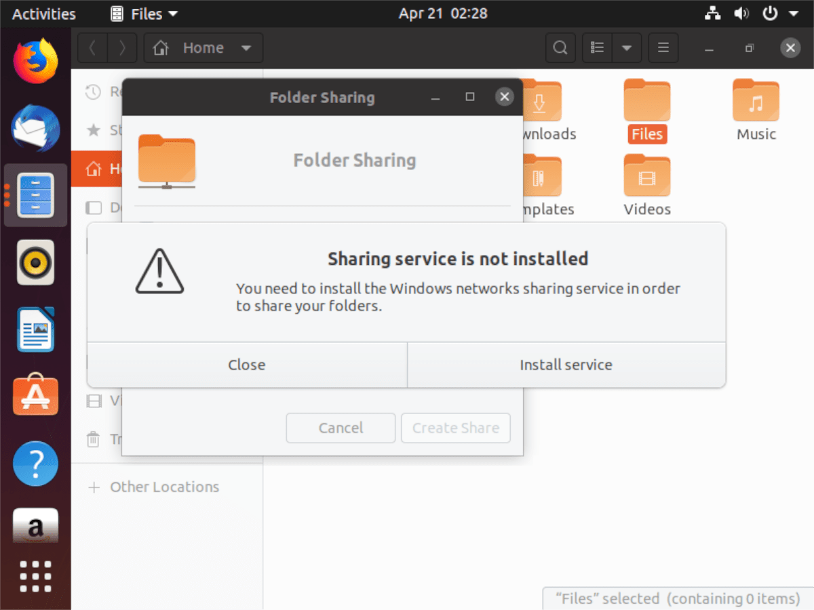
Task: Open Rhythmbox music player
Action: click(35, 262)
